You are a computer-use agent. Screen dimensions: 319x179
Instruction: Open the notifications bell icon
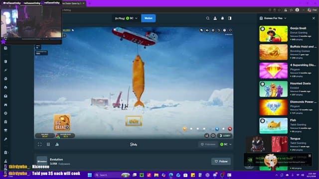[x=222, y=18]
